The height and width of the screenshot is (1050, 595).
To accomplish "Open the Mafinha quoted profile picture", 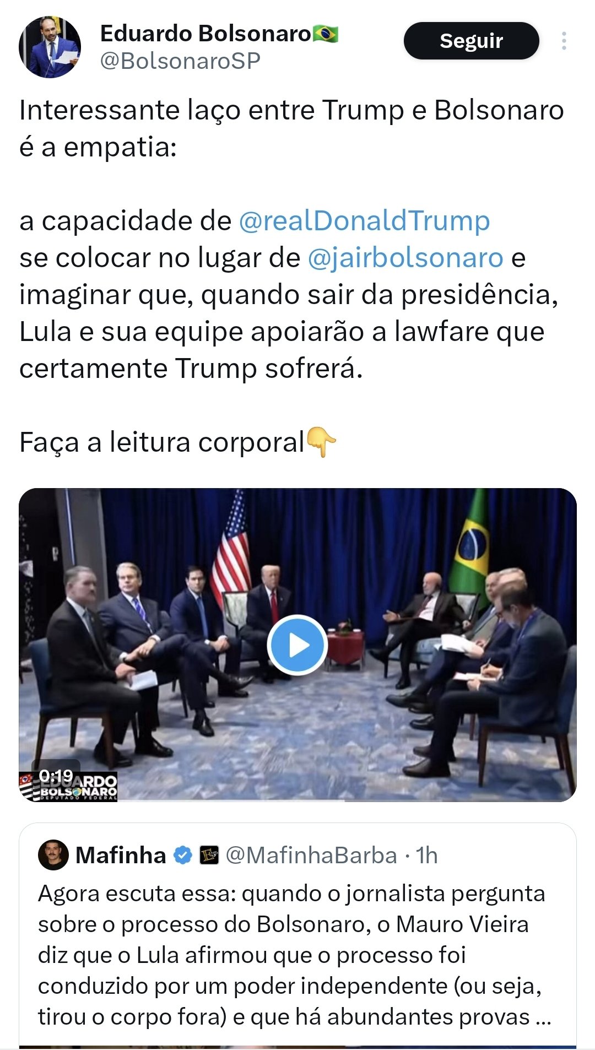I will tap(53, 855).
